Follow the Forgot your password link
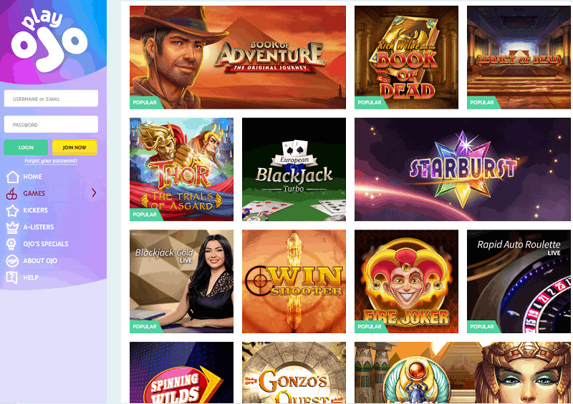573x404 pixels. [x=51, y=161]
